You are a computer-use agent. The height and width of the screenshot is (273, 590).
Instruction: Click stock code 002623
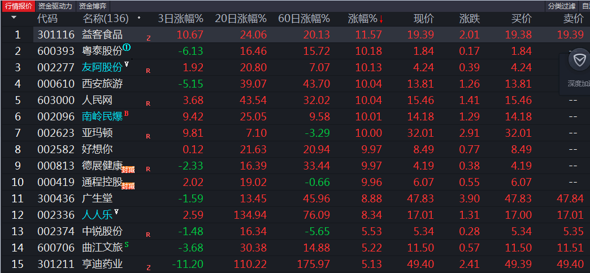tap(56, 133)
